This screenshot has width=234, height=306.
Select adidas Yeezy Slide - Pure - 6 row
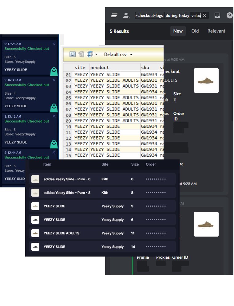pyautogui.click(x=102, y=179)
